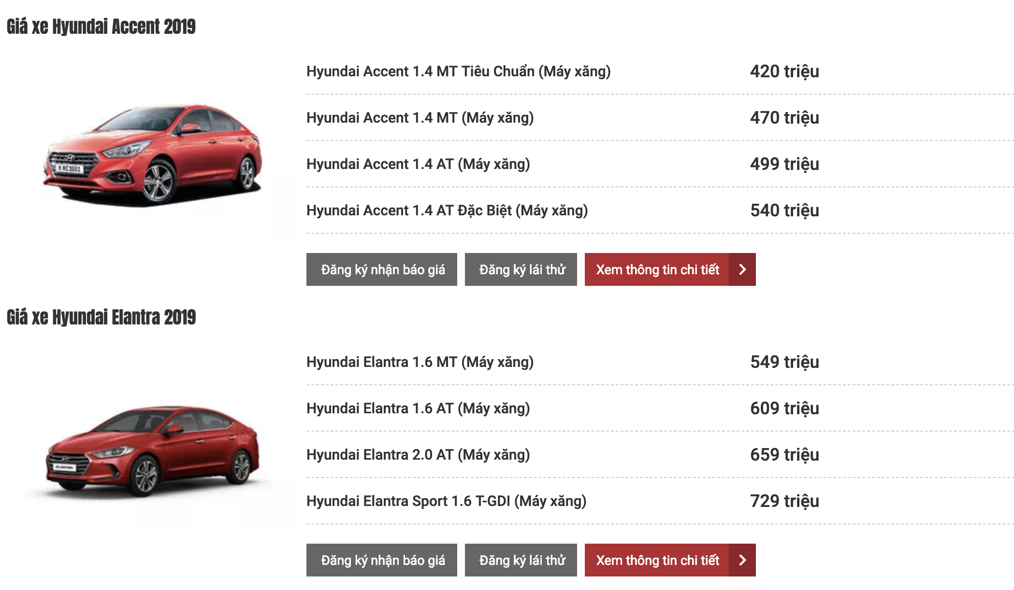Click Elantra's 'Đăng ký lái thử' button

pyautogui.click(x=521, y=560)
